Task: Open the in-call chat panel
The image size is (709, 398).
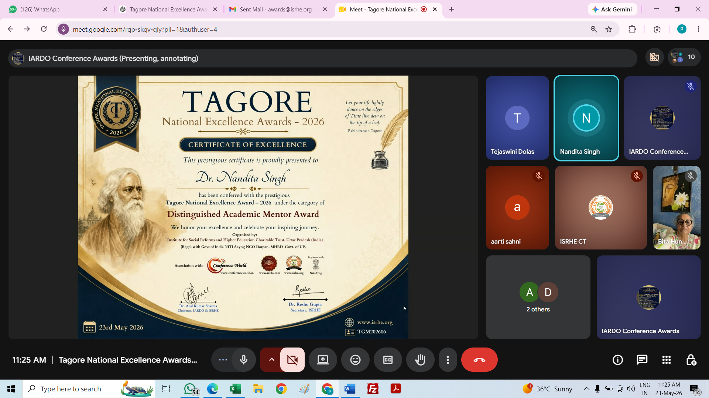Action: (642, 360)
